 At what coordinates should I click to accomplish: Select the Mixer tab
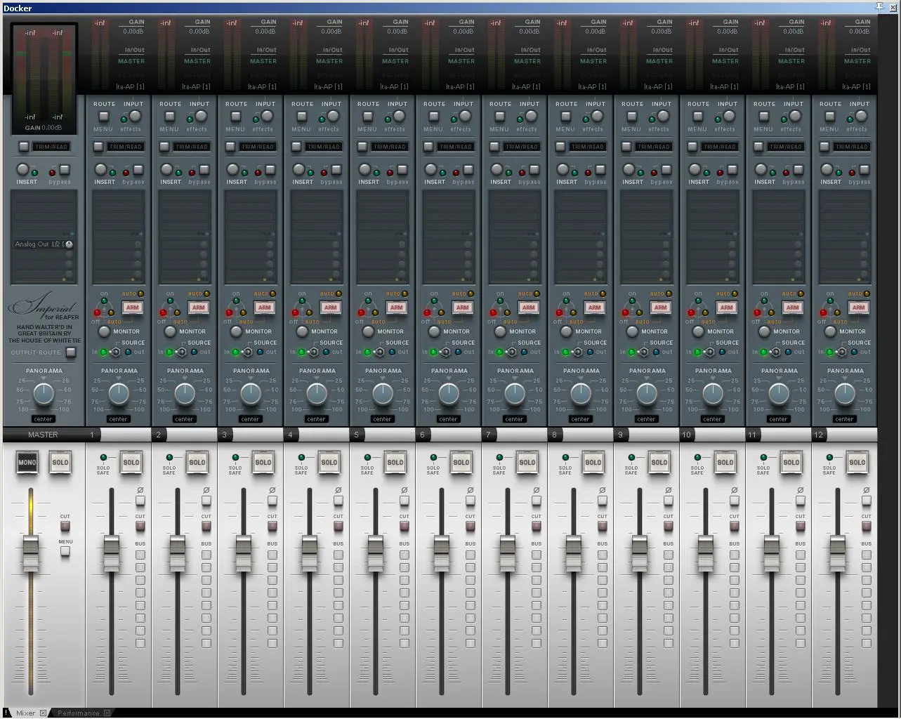[x=25, y=713]
